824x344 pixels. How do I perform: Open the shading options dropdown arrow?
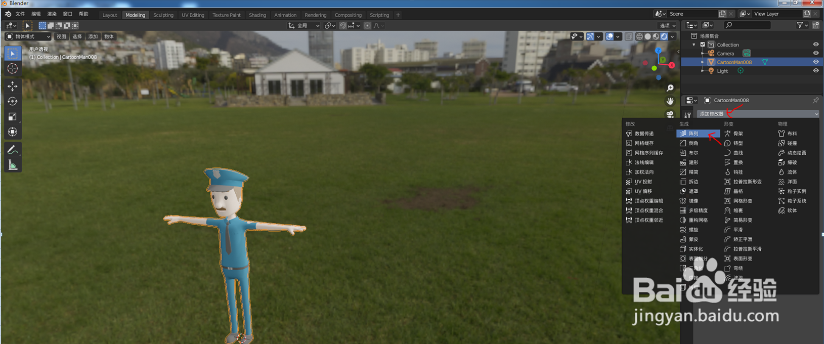(x=672, y=36)
